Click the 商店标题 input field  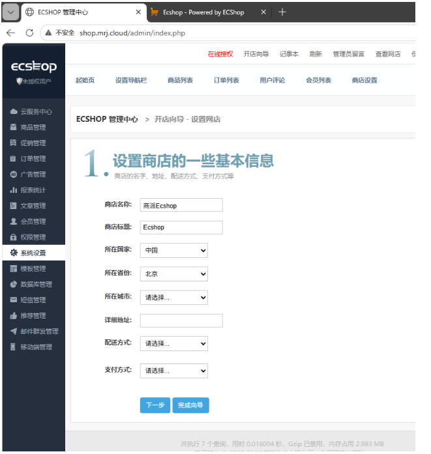click(181, 227)
